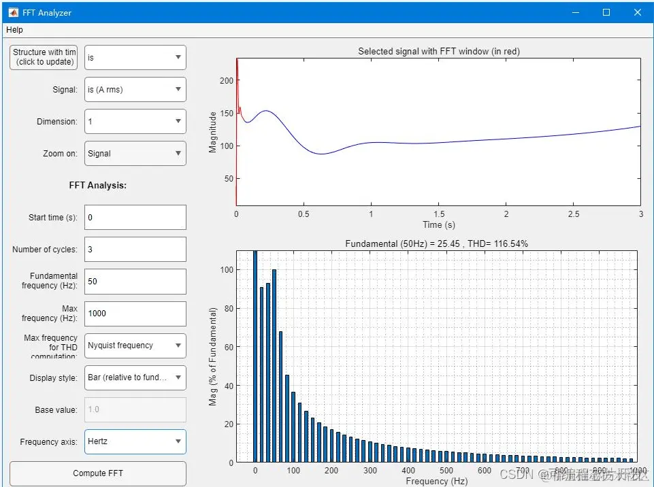654x487 pixels.
Task: Click the disabled Base value field
Action: [135, 409]
